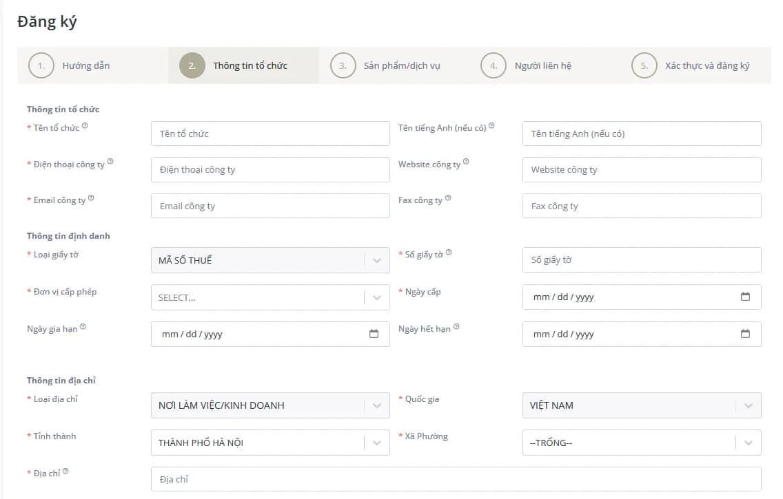Image resolution: width=783 pixels, height=499 pixels.
Task: Click help icon next to Điện thoại công ty
Action: click(110, 162)
